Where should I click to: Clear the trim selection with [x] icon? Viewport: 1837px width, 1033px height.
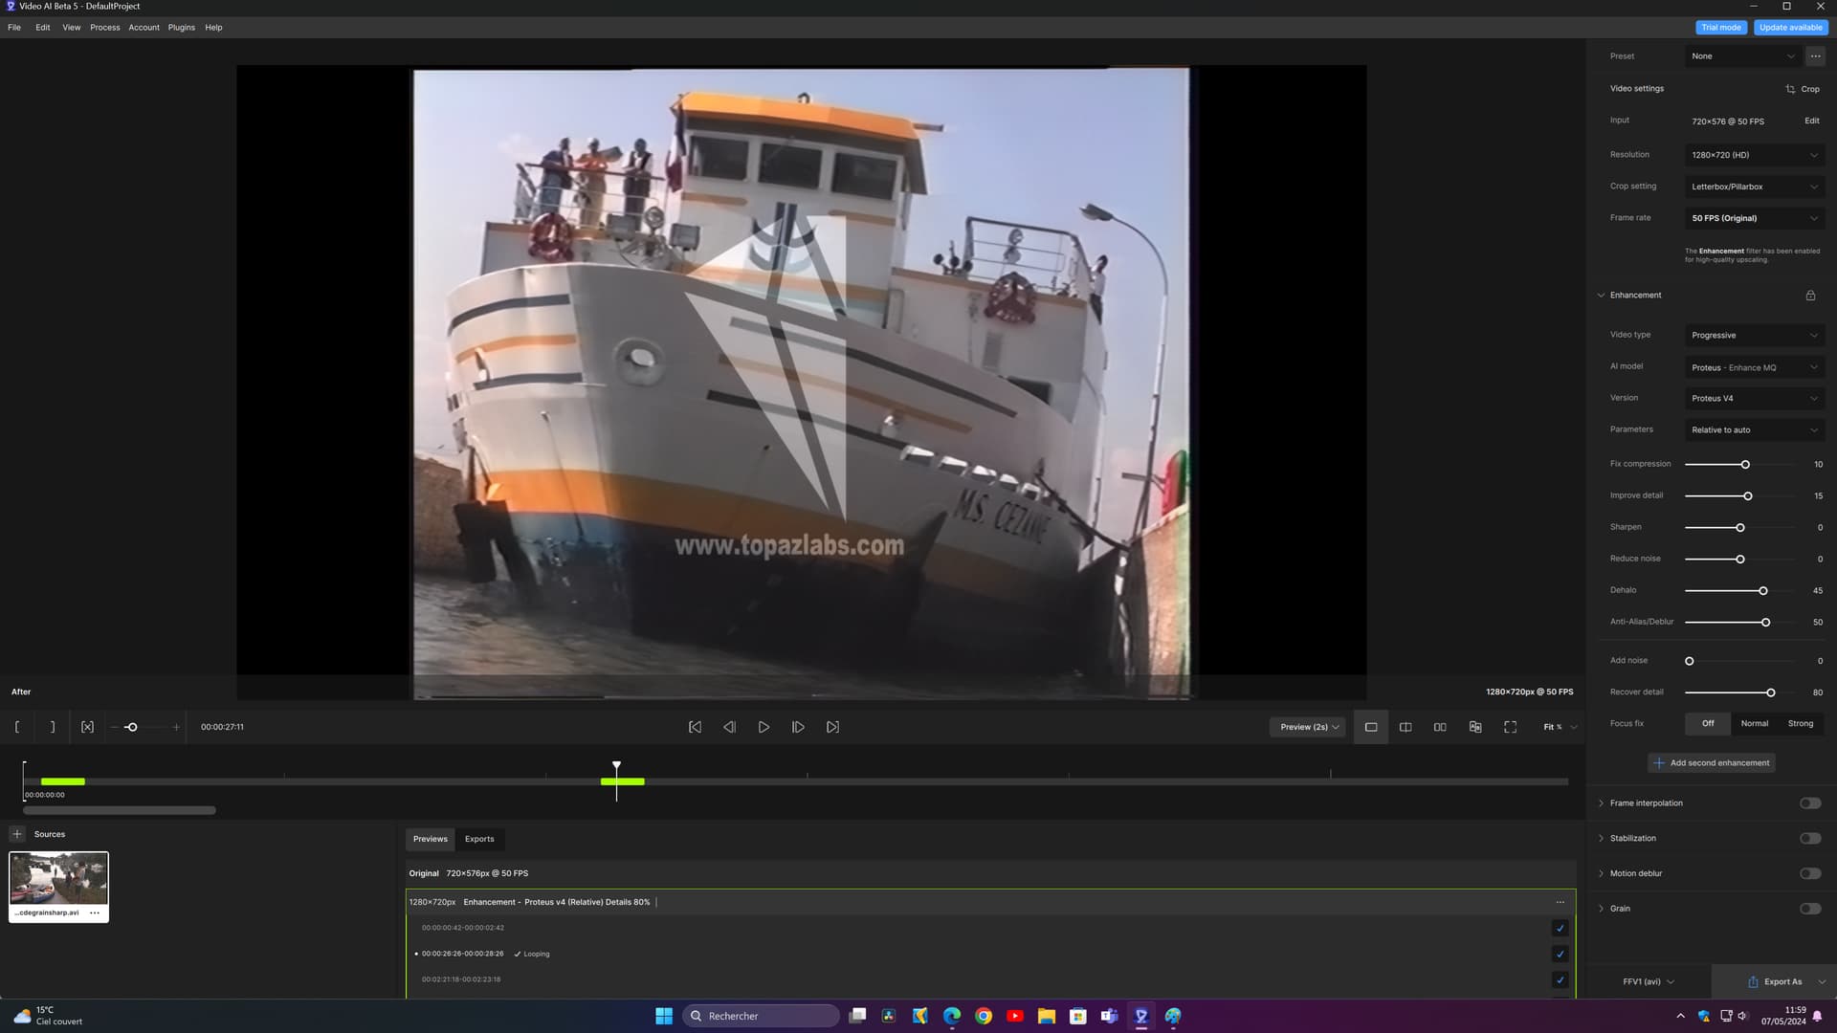point(87,726)
